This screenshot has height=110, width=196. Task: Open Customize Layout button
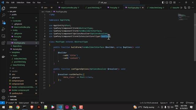coord(174,2)
